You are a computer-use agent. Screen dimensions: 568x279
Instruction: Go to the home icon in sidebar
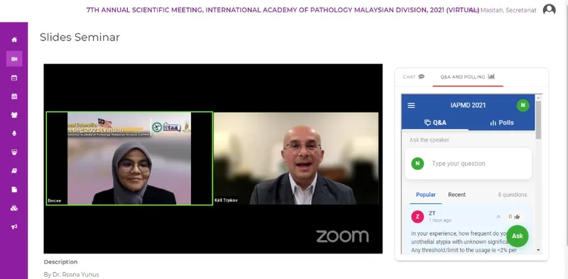click(14, 40)
